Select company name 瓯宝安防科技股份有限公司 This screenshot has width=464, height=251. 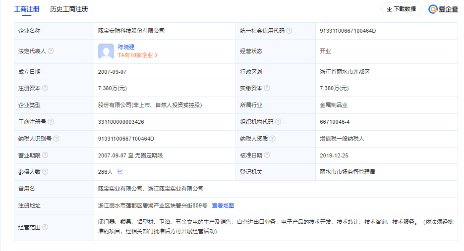tap(131, 31)
